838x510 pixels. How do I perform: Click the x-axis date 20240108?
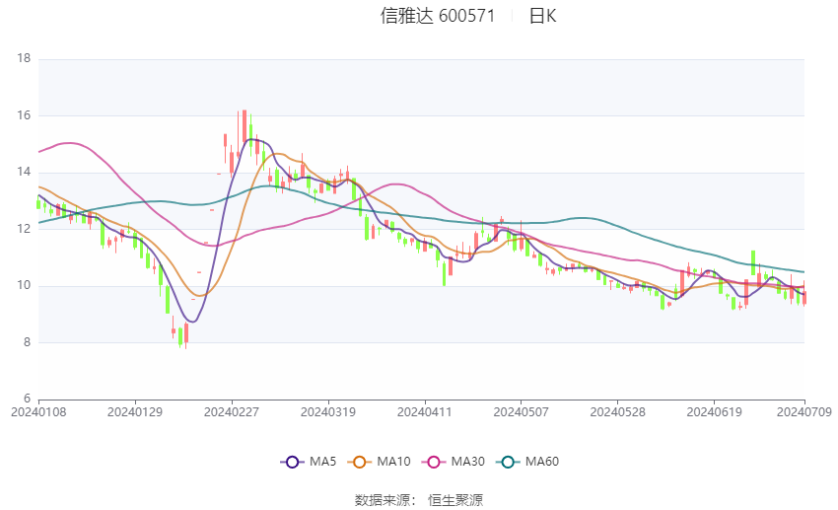coord(38,412)
